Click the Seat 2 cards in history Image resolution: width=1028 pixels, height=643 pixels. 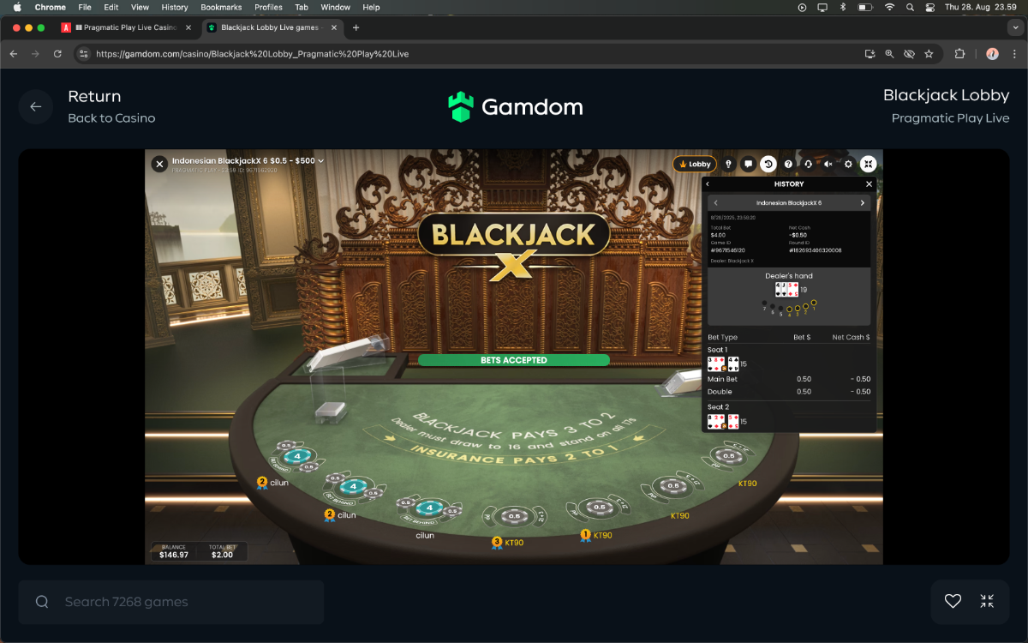tap(723, 421)
